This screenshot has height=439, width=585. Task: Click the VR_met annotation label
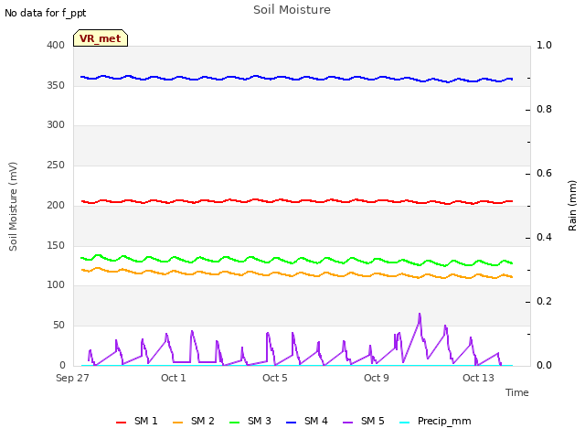[101, 38]
